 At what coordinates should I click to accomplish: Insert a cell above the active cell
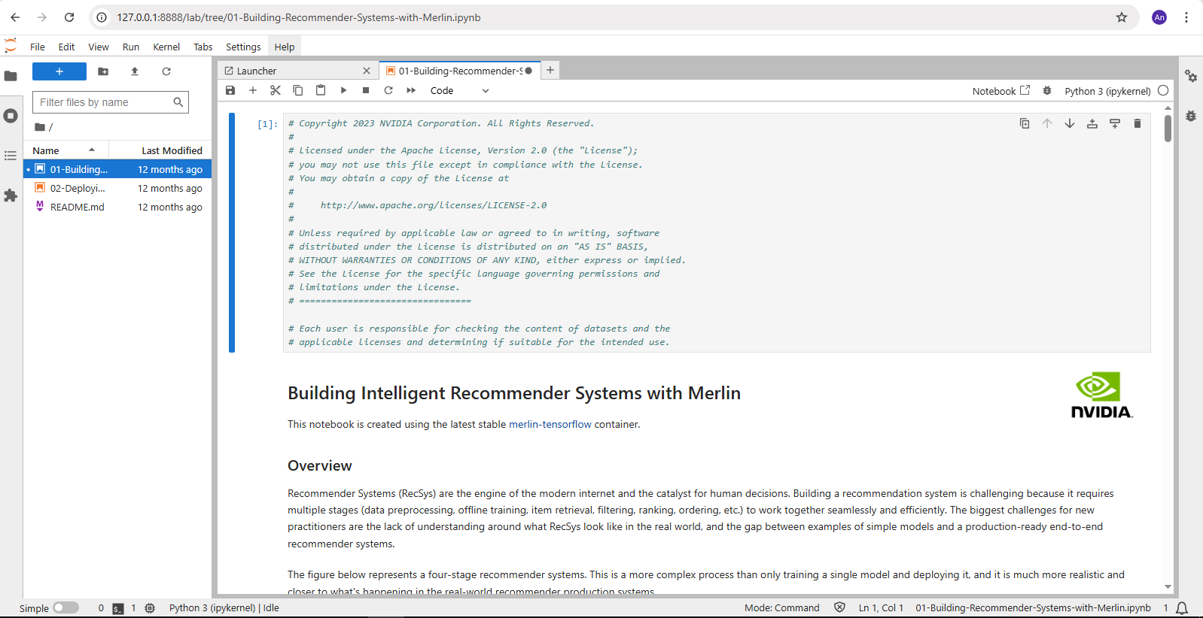pos(1092,123)
